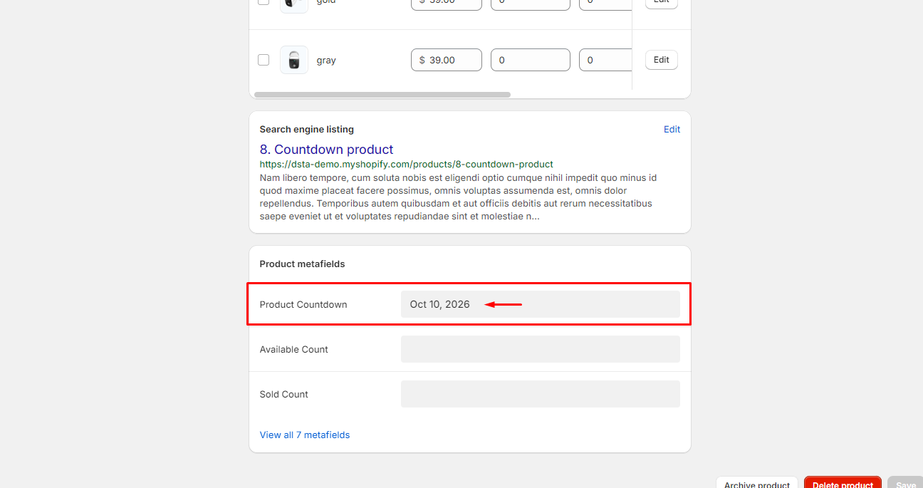The image size is (923, 488).
Task: Click the red Delete product button
Action: pyautogui.click(x=843, y=483)
